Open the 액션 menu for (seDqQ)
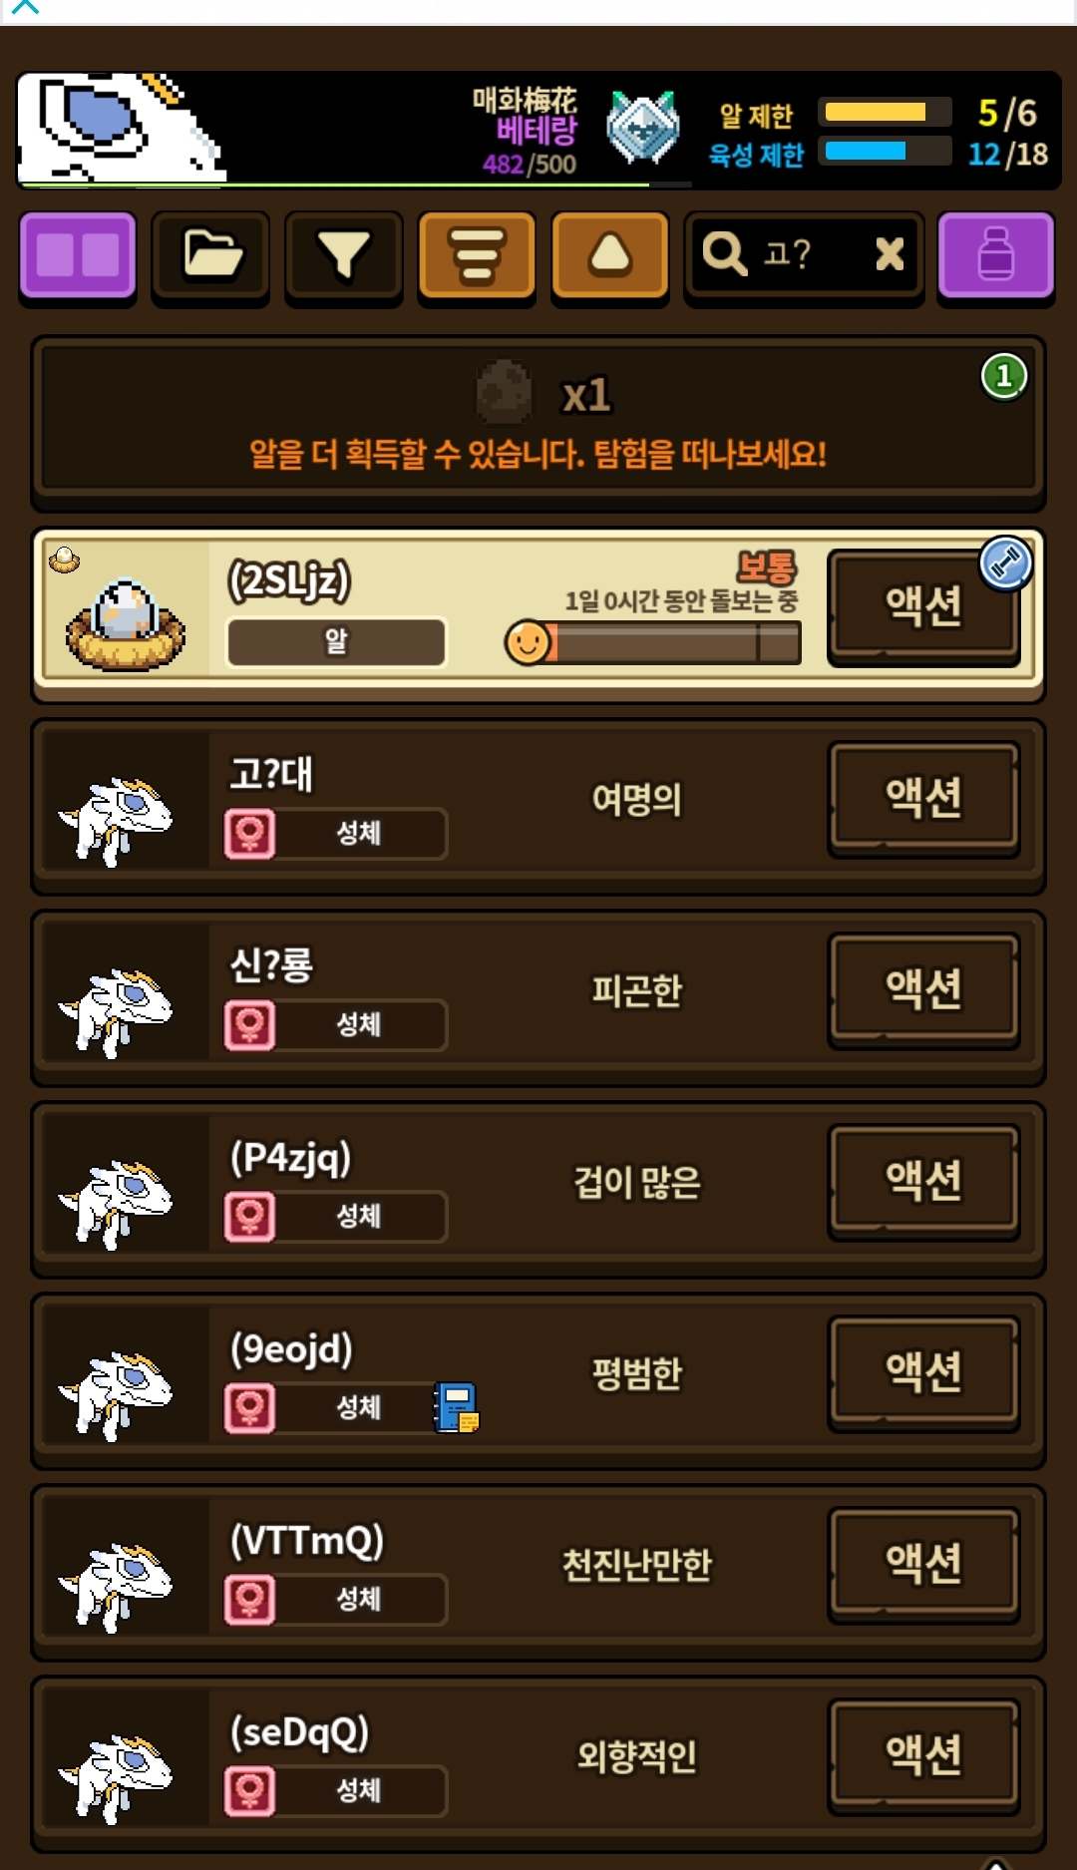 pos(923,1756)
